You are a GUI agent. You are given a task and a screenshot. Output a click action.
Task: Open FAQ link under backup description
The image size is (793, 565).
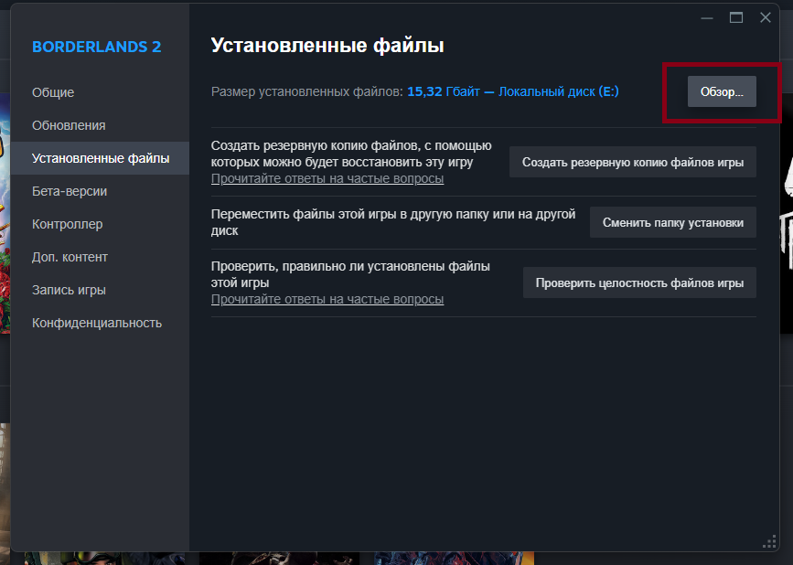(327, 178)
